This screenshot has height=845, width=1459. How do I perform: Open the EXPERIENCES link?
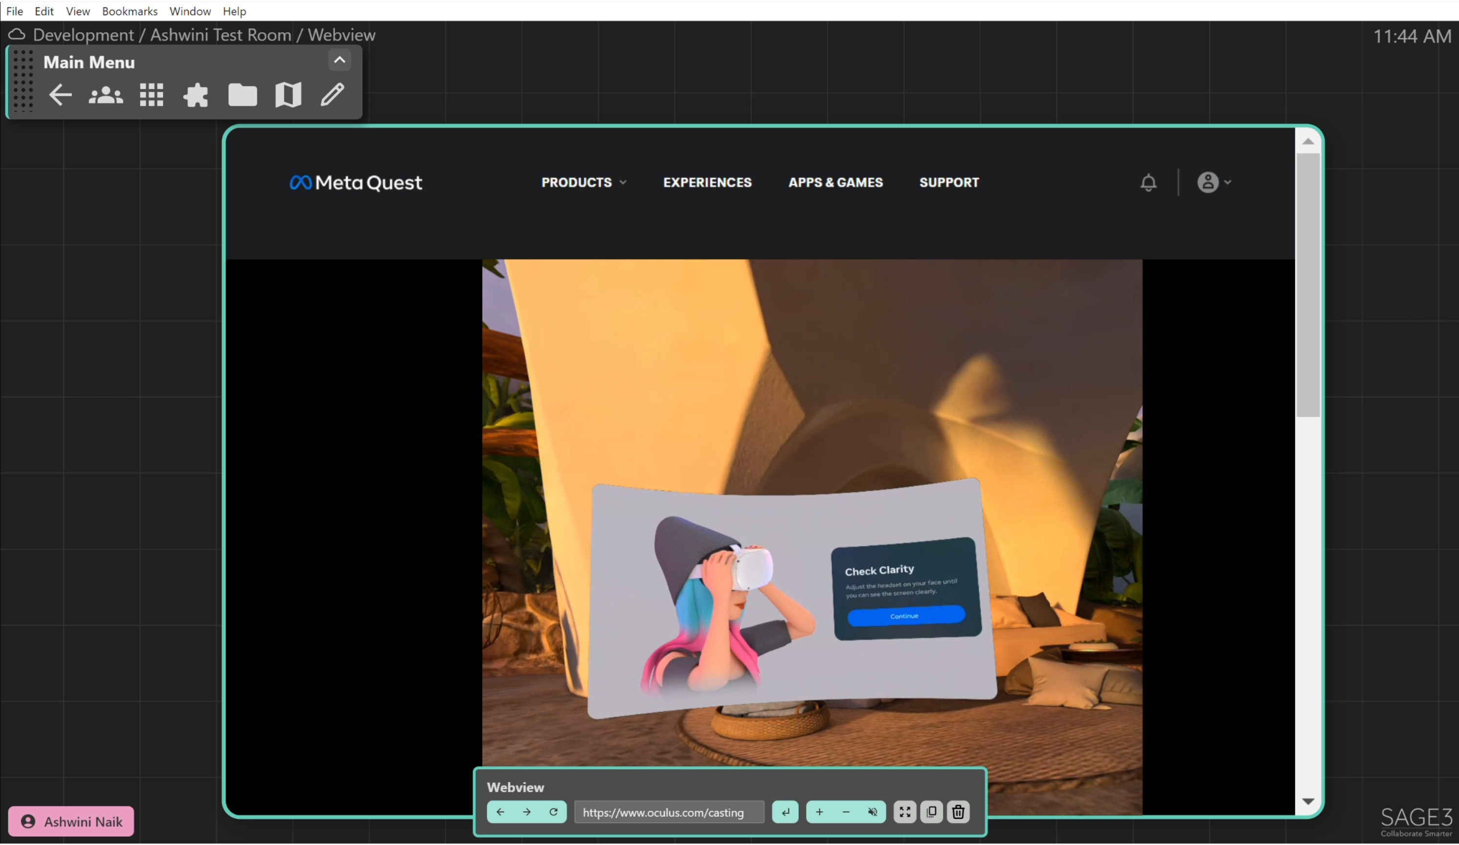707,182
